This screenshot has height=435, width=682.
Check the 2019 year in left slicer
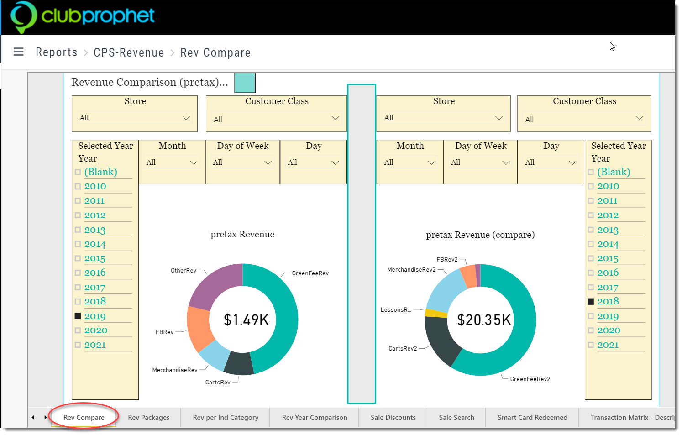pyautogui.click(x=78, y=316)
